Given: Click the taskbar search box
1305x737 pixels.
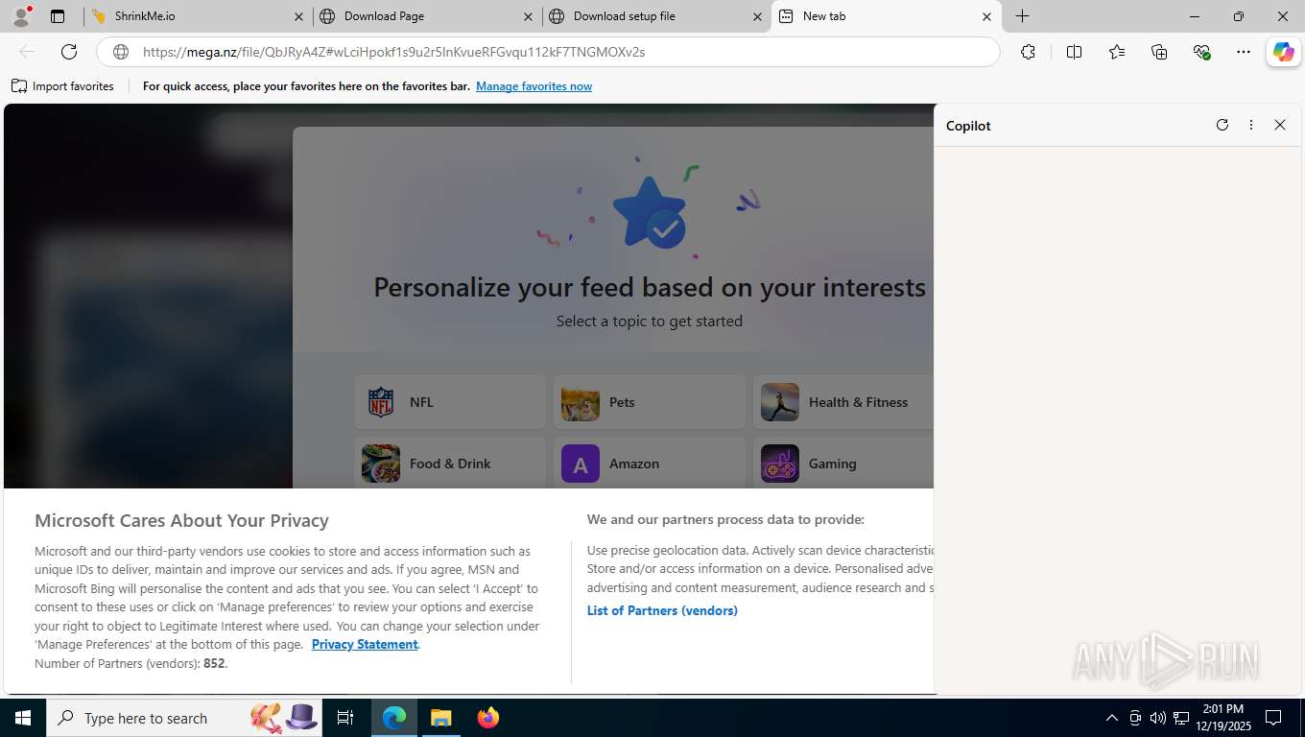Looking at the screenshot, I should pos(185,718).
